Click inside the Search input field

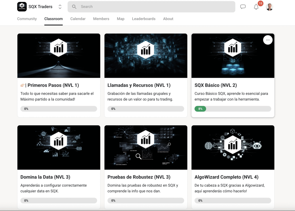[156, 7]
